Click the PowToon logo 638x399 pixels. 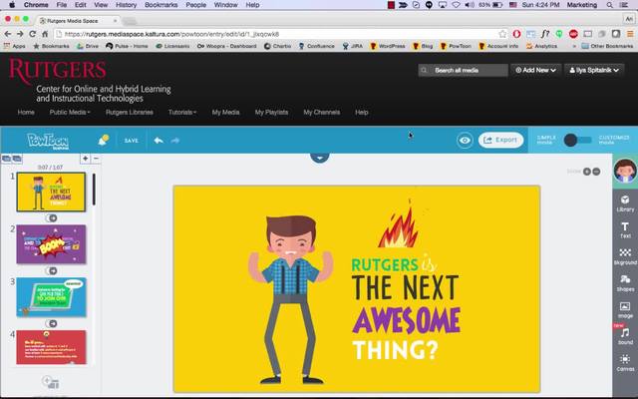click(x=48, y=141)
